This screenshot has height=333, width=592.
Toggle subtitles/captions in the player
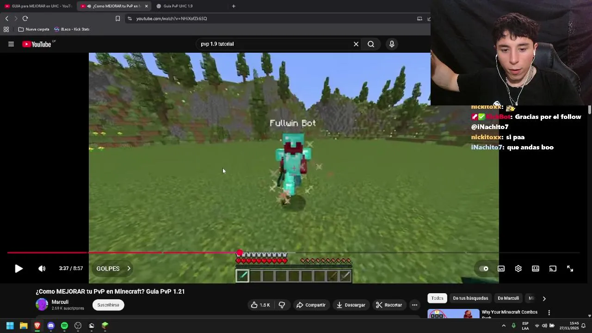(x=501, y=269)
